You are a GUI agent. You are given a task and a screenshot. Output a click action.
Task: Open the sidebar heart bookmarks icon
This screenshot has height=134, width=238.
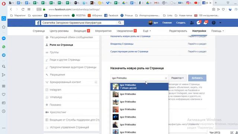pos(4,95)
